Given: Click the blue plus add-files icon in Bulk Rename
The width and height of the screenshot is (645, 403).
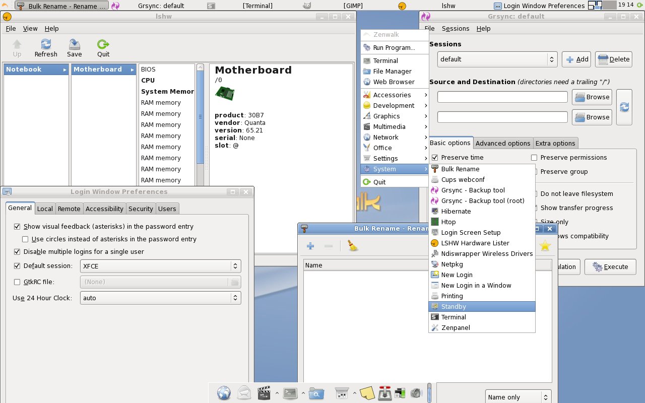Looking at the screenshot, I should click(310, 246).
